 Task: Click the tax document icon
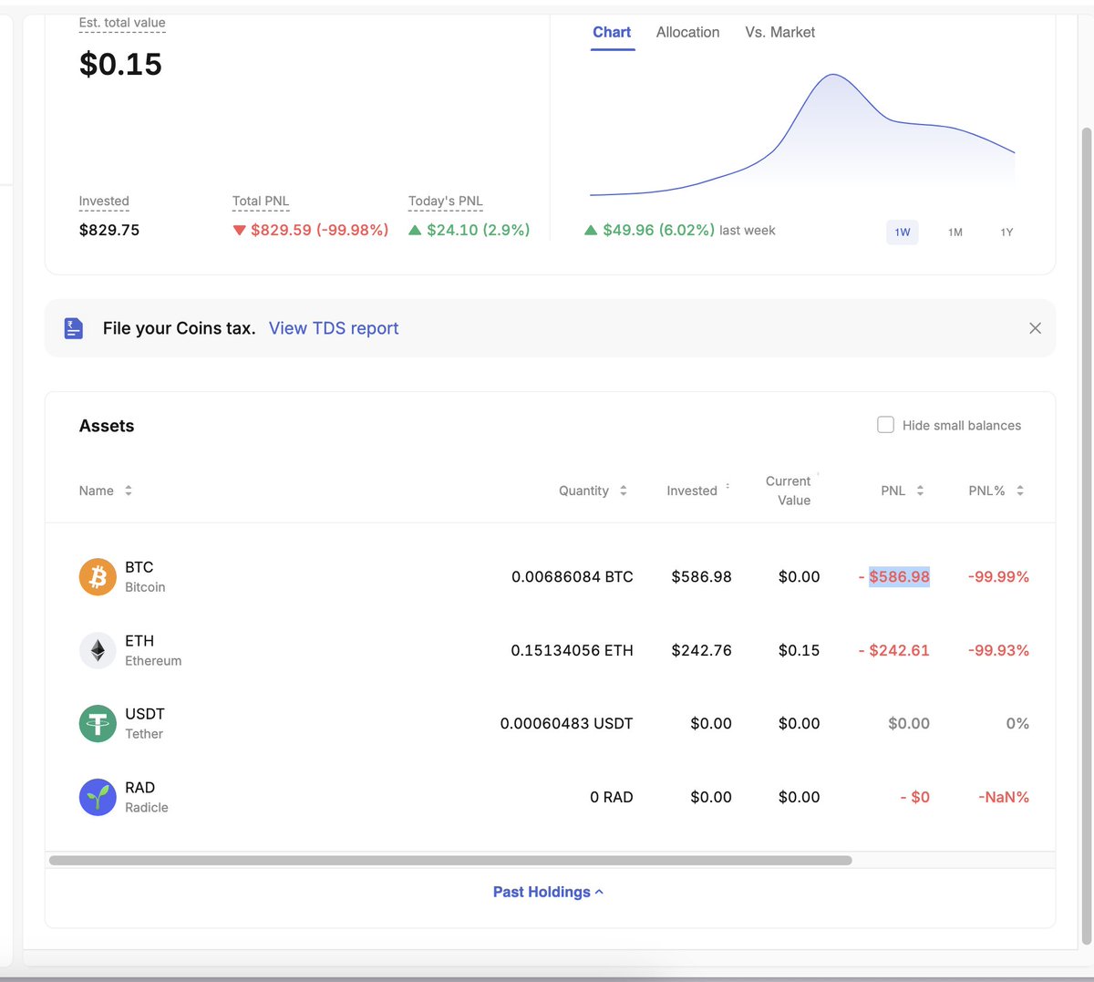[x=74, y=328]
